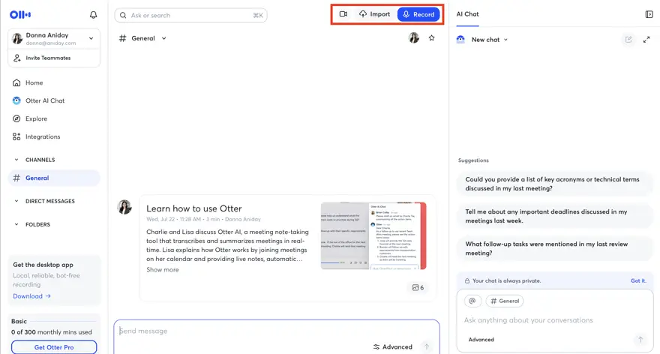Click the Home house icon

[16, 83]
